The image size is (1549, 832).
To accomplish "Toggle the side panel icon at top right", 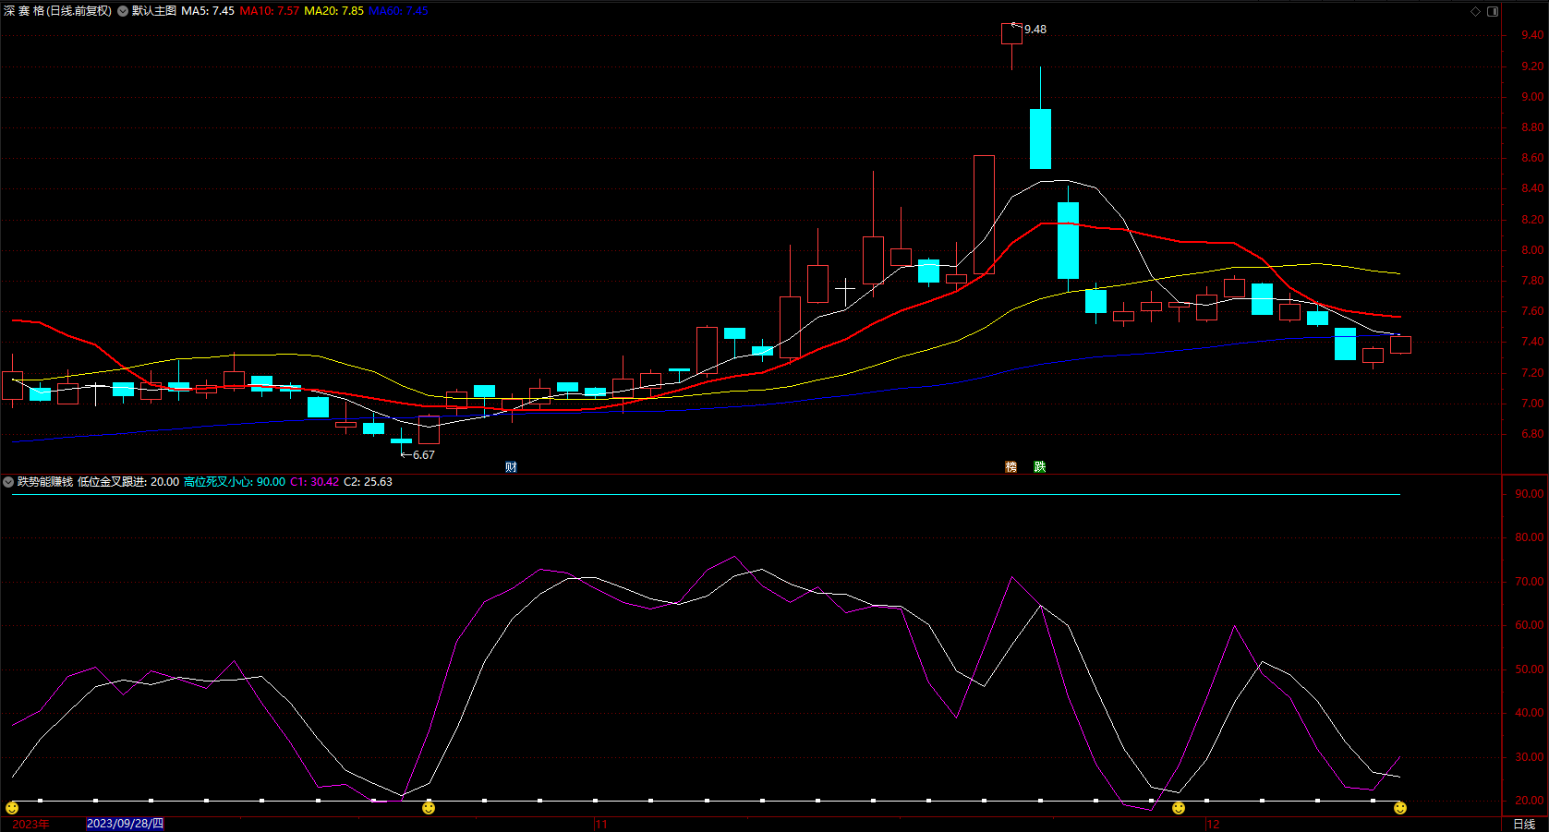I will pos(1493,11).
